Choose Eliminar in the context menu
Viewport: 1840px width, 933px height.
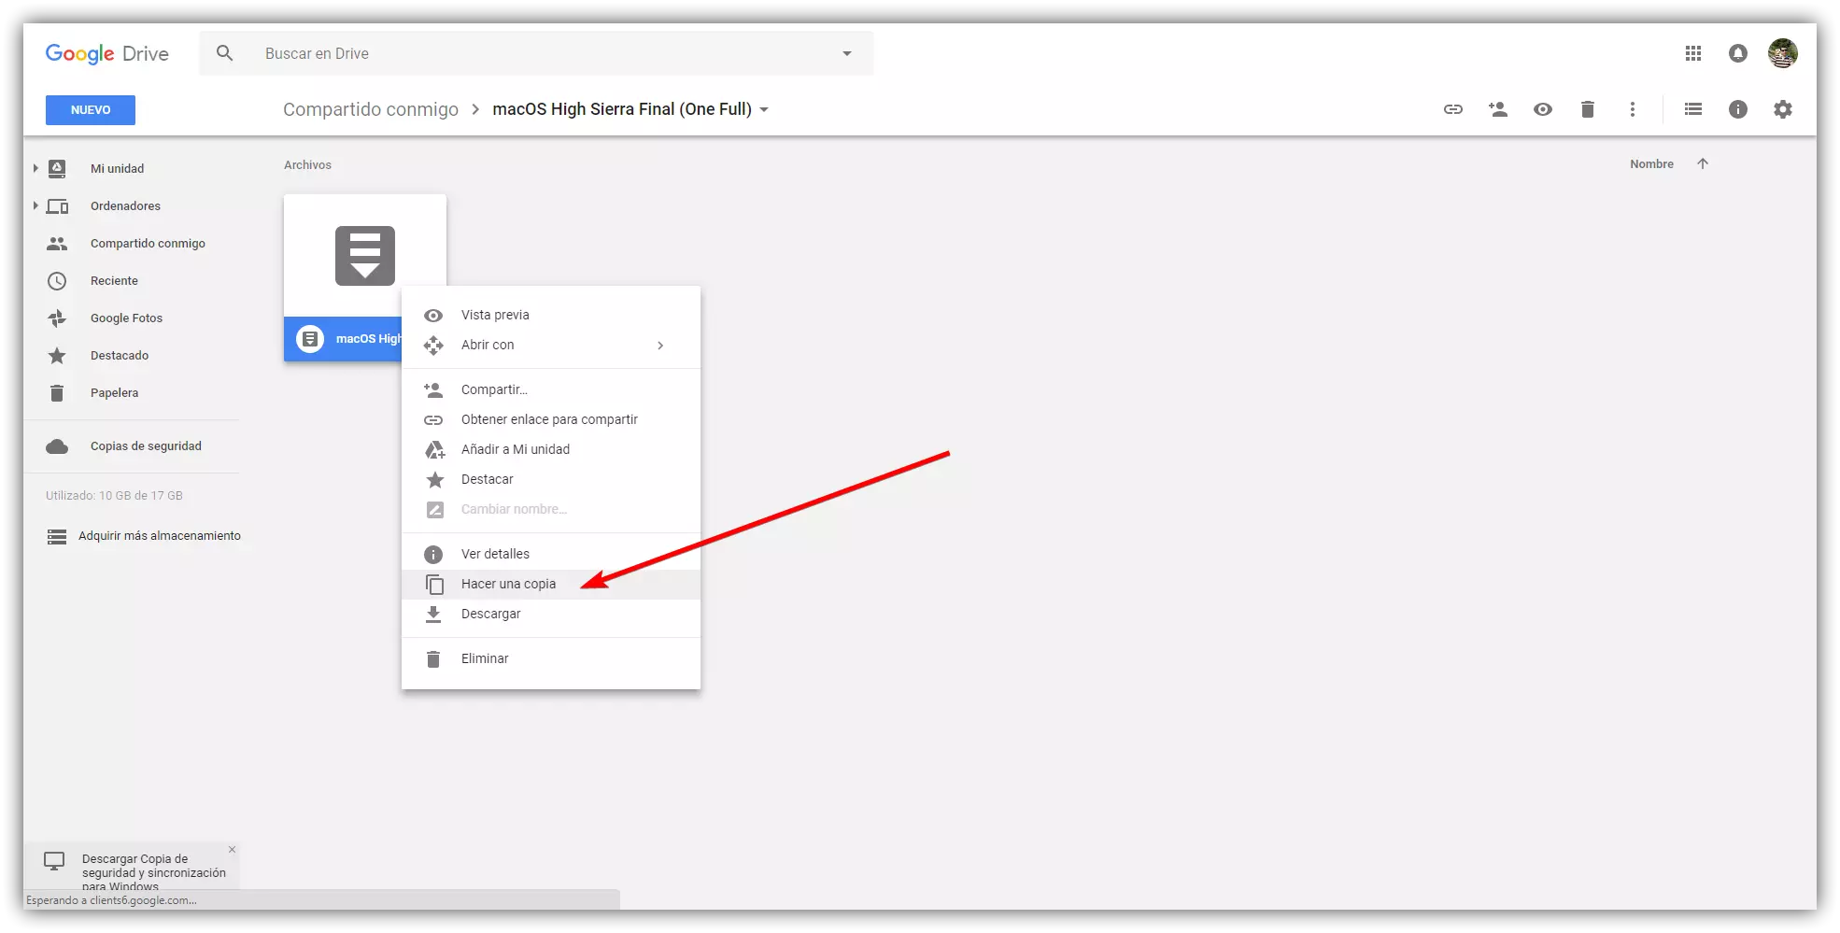[x=551, y=658]
